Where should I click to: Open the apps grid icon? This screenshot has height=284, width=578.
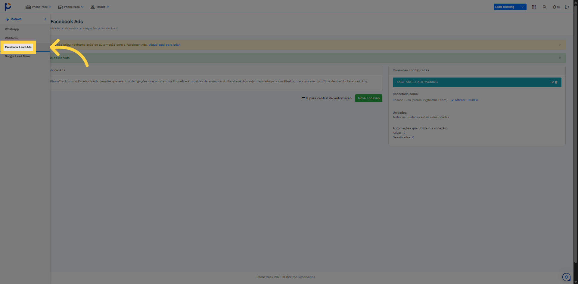(x=534, y=7)
